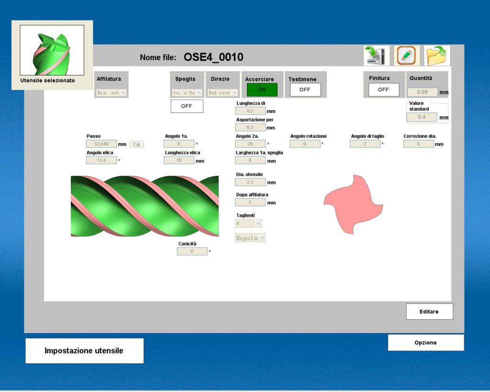Toggle the Testimone OFF switch
This screenshot has height=392, width=490.
305,90
